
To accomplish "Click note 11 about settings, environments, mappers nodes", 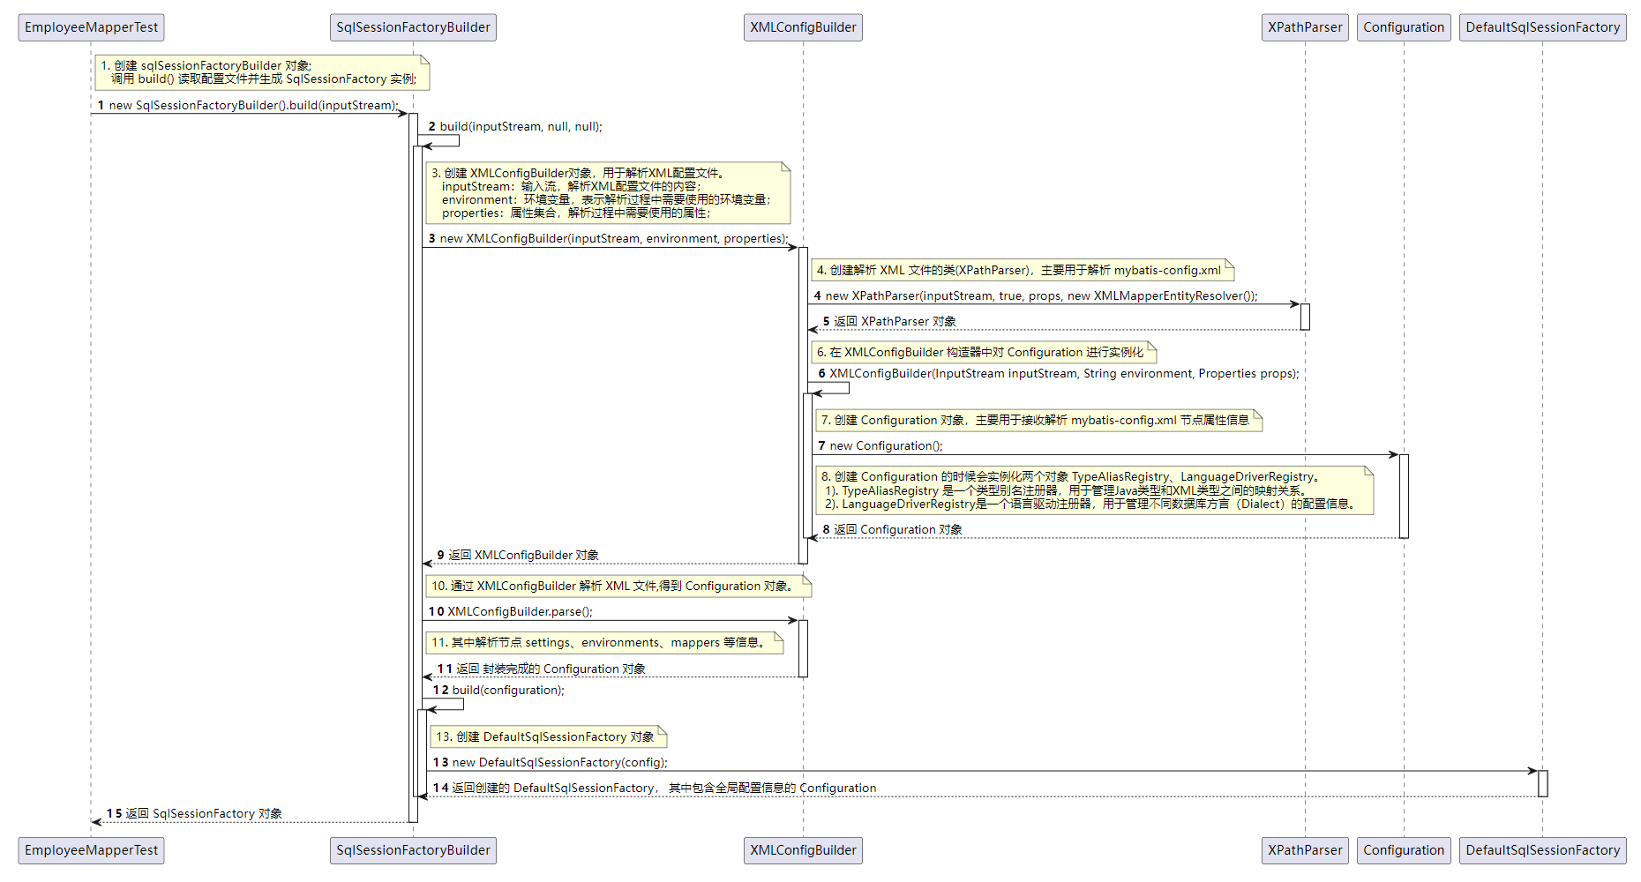I will click(605, 642).
